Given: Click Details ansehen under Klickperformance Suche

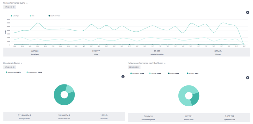Looking at the screenshot, I should [x=9, y=7].
